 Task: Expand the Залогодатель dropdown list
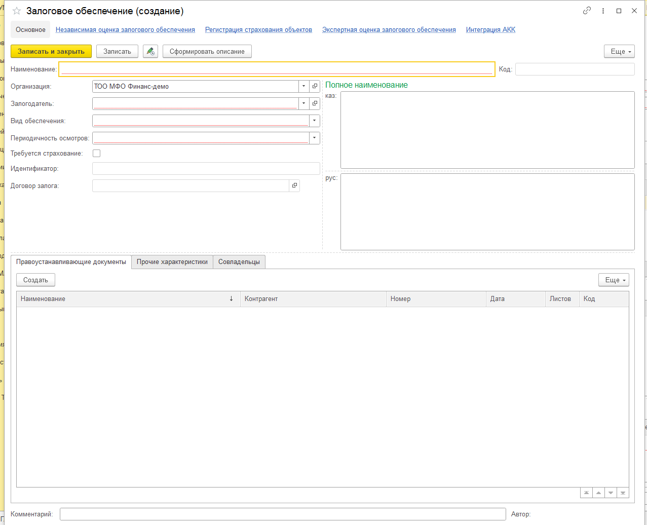click(303, 103)
